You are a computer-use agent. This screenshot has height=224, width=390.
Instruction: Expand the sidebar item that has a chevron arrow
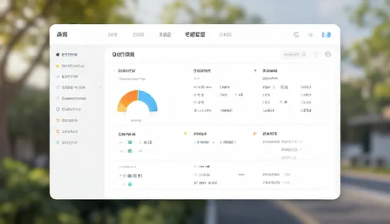(79, 87)
